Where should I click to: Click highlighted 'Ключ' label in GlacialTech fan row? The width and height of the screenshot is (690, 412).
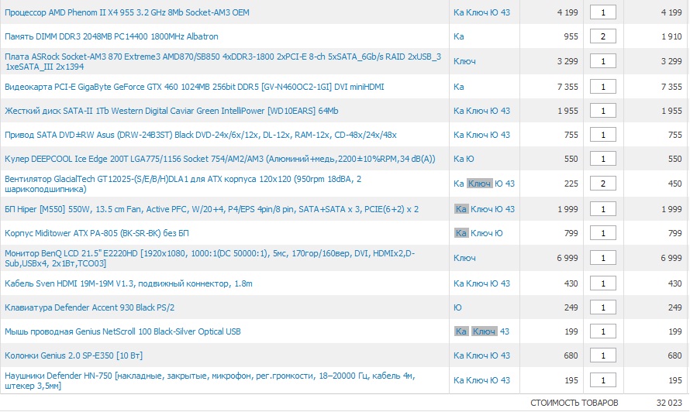point(479,184)
